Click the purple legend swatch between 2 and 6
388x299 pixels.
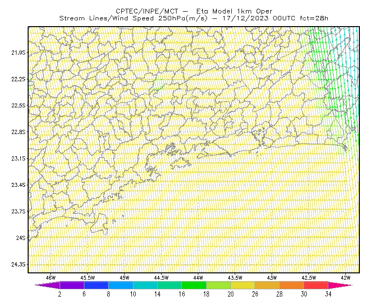pos(72,285)
